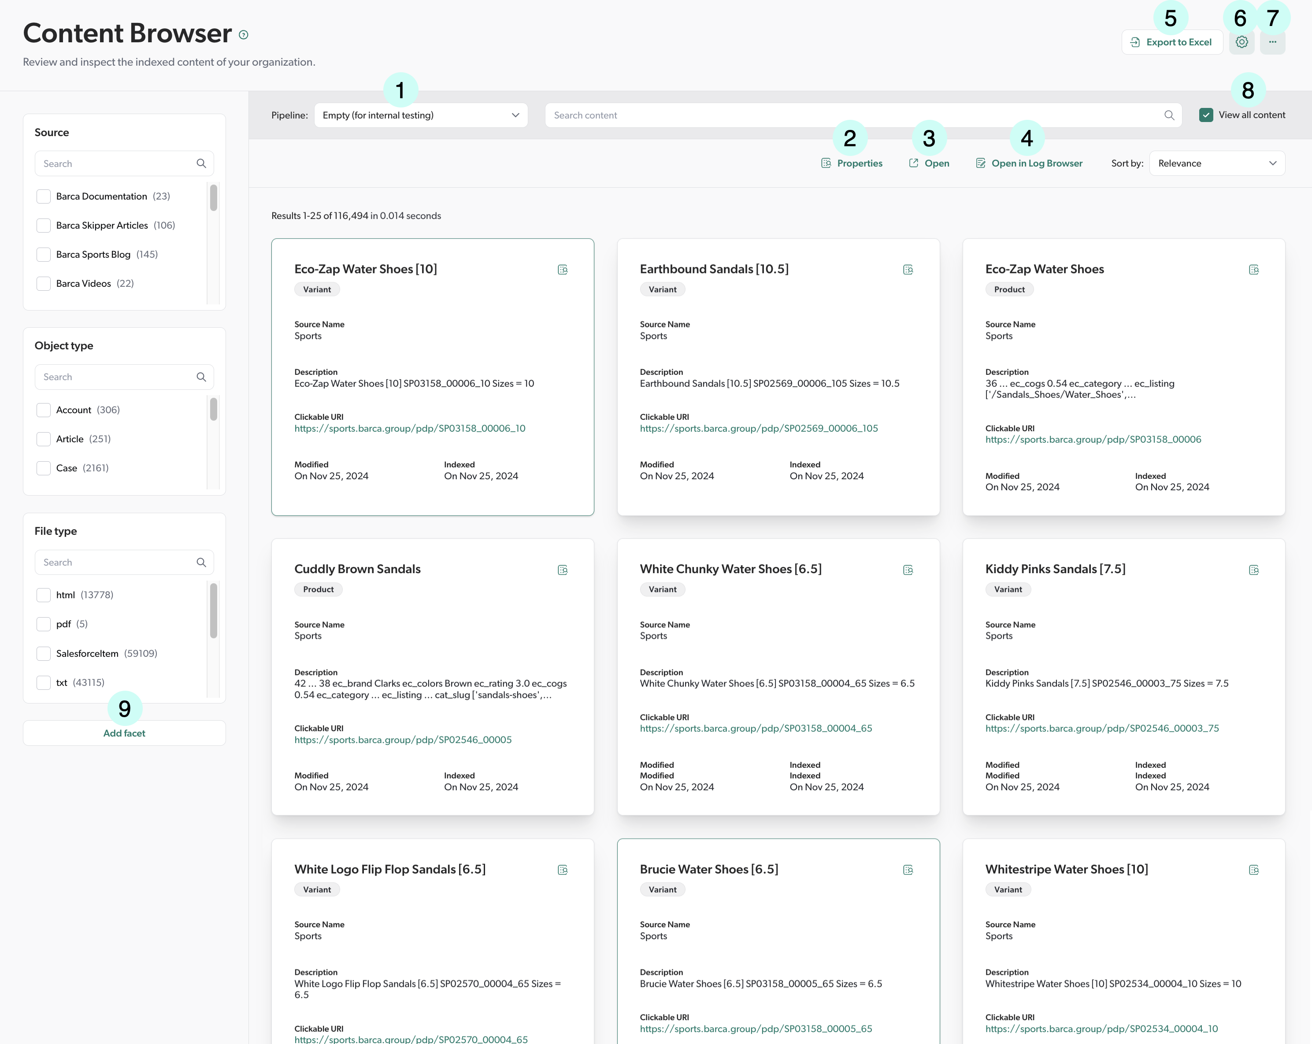Click Properties in the results toolbar

[x=851, y=163]
